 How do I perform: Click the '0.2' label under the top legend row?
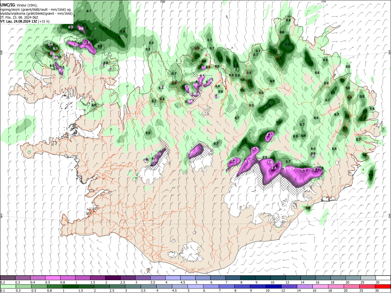coord(2,282)
